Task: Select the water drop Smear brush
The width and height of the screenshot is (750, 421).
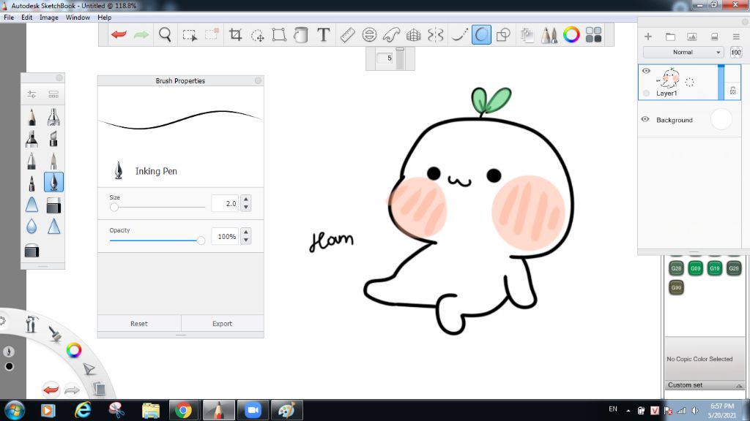Action: pyautogui.click(x=31, y=227)
